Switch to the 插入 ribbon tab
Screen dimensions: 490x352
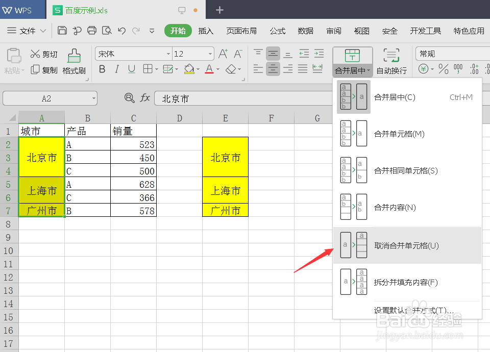206,31
